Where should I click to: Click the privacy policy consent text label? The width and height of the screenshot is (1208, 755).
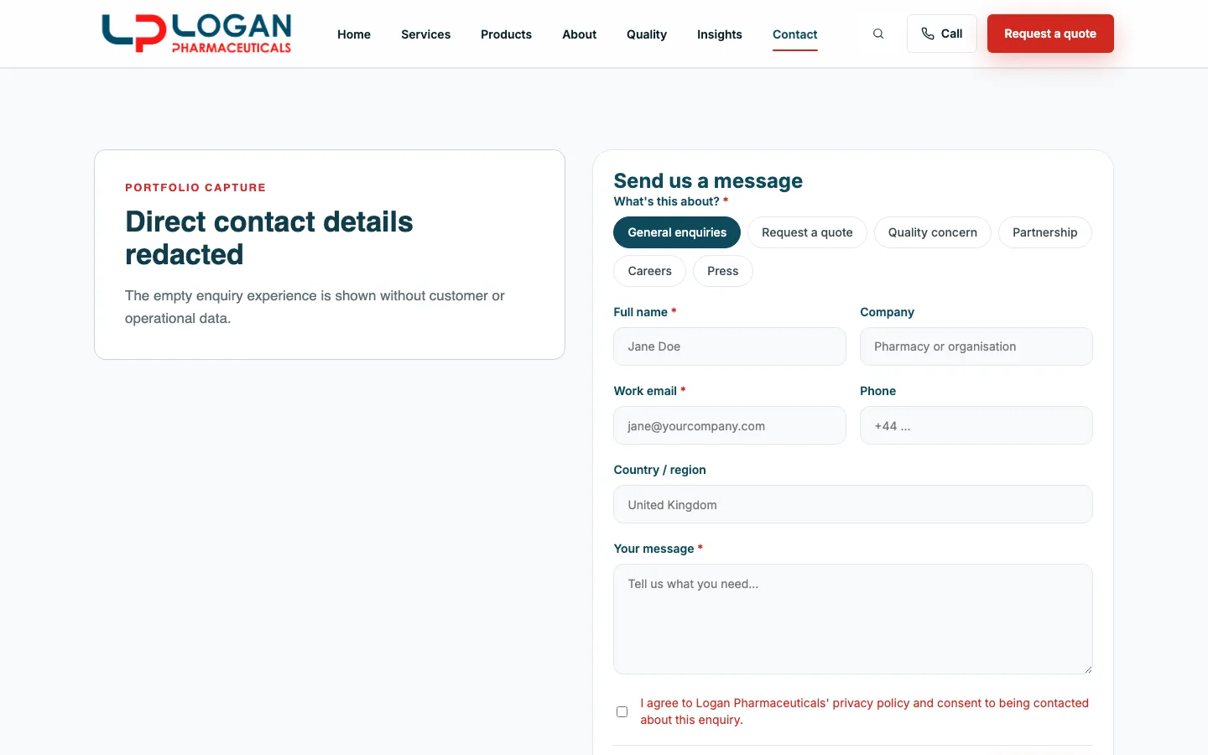864,711
